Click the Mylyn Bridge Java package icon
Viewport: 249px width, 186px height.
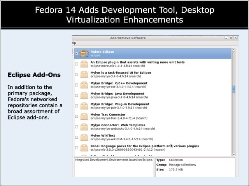click(x=84, y=96)
